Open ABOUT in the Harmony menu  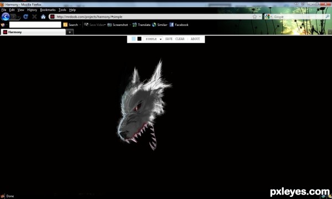(x=195, y=39)
